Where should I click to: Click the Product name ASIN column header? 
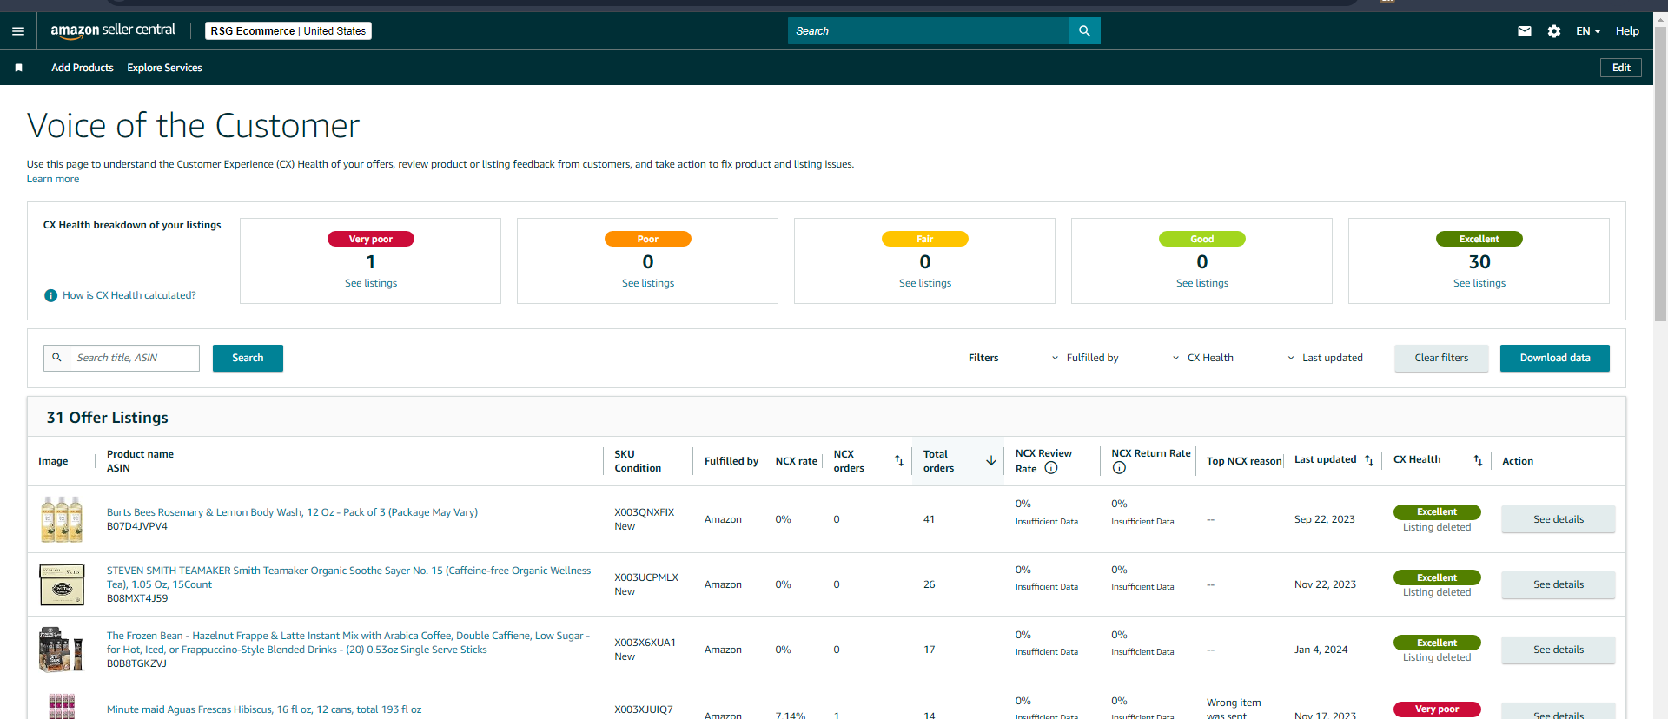[140, 461]
